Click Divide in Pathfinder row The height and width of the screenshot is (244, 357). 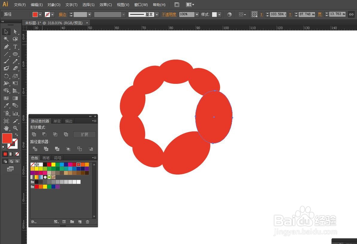click(x=35, y=149)
